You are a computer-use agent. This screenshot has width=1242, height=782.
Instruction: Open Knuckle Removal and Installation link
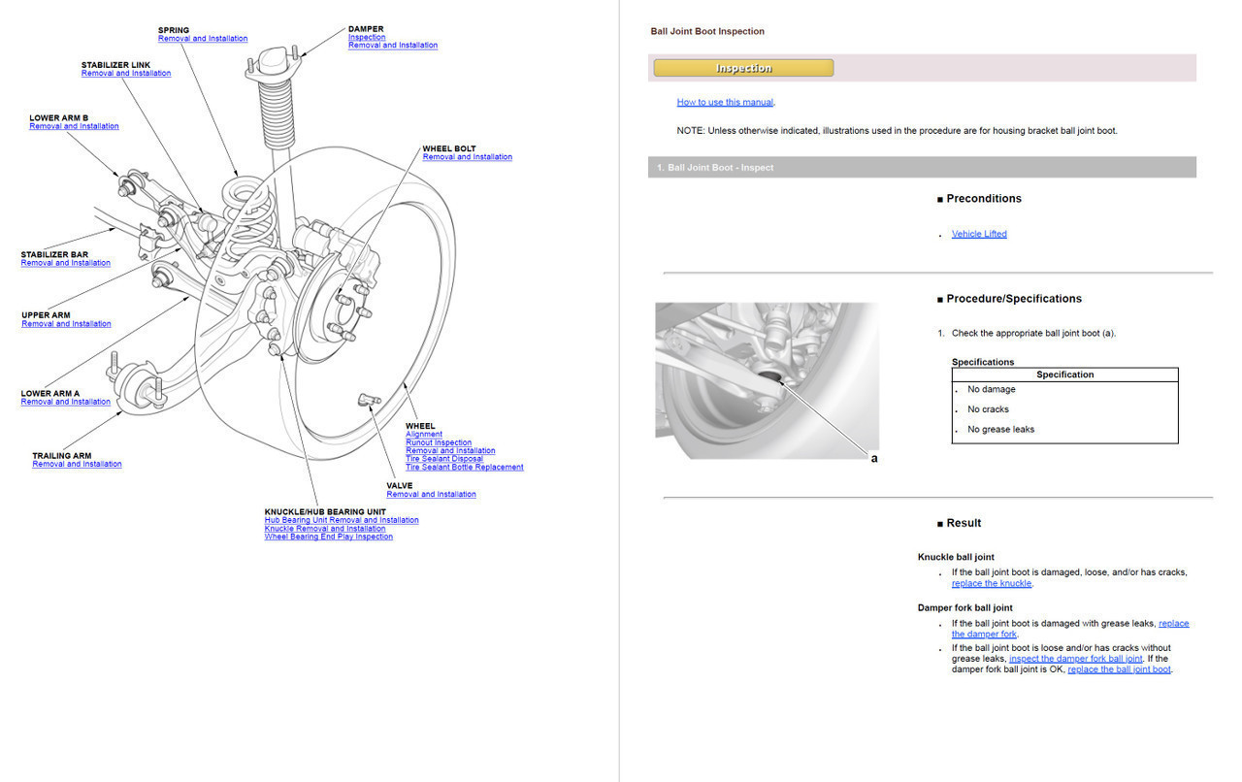(x=325, y=529)
